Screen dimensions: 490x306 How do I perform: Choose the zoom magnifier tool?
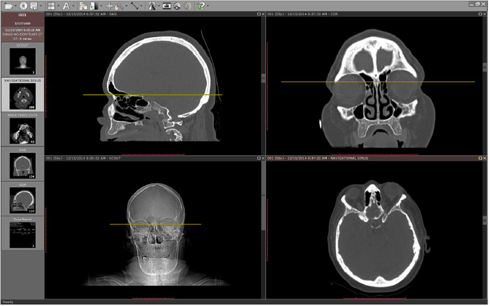tap(119, 6)
